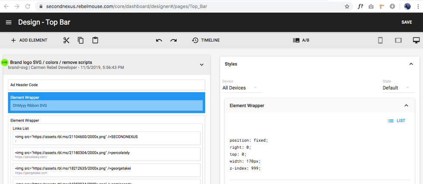
Task: Switch to mobile device preview
Action: (x=380, y=40)
